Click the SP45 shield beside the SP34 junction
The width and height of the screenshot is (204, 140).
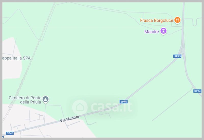(177, 56)
